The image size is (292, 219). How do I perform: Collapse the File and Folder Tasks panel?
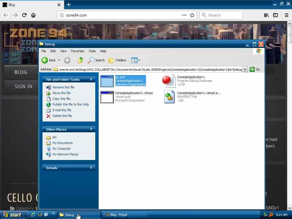[91, 79]
